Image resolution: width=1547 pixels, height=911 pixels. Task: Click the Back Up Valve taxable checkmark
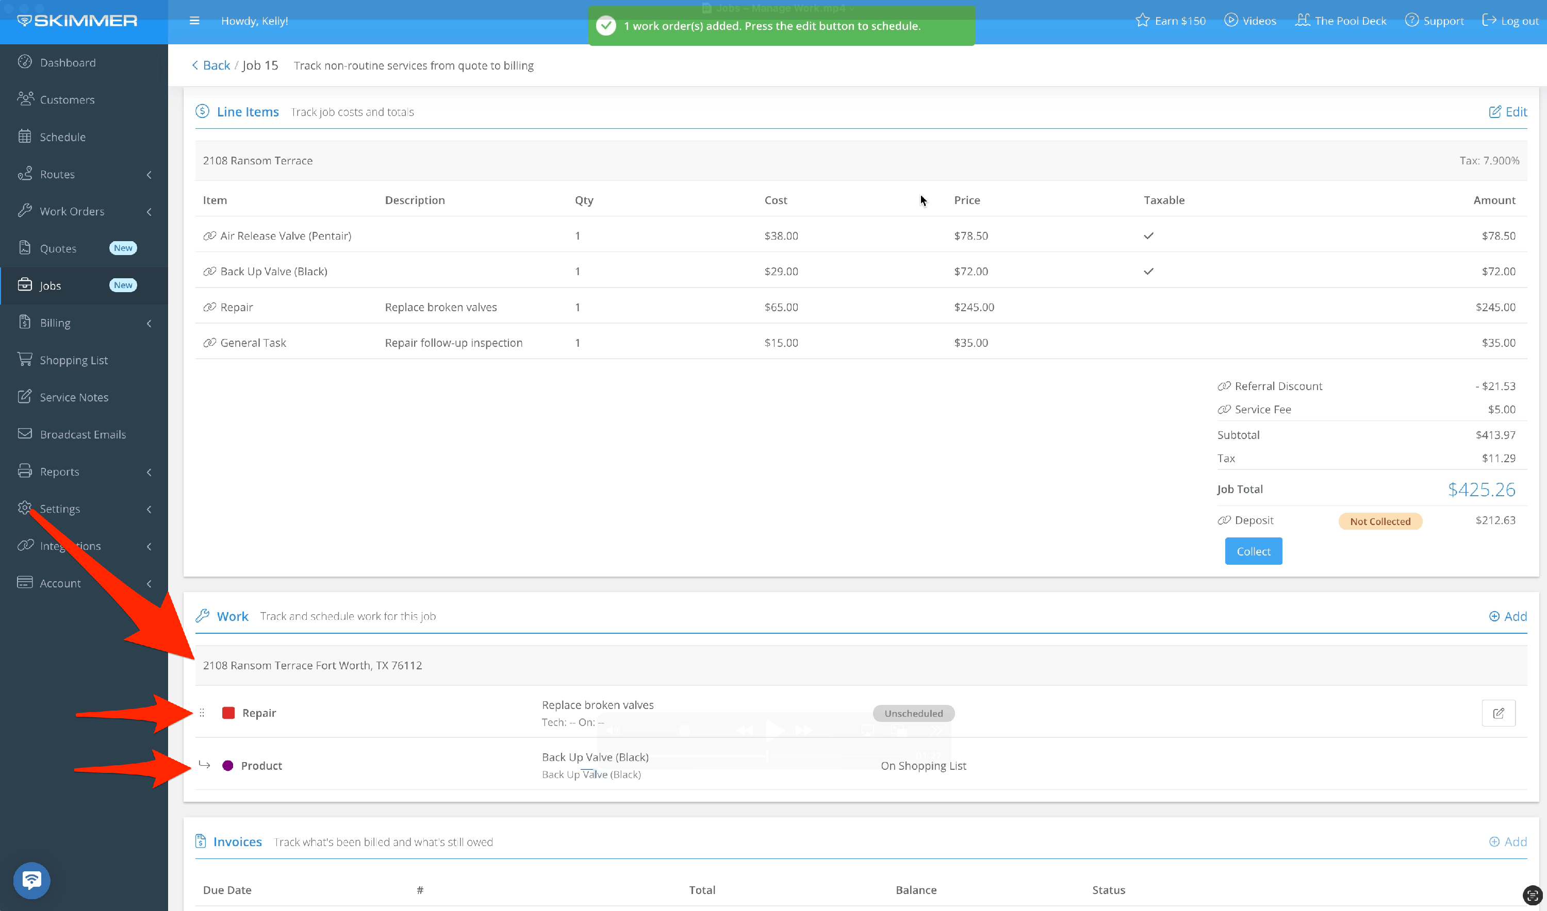tap(1148, 272)
